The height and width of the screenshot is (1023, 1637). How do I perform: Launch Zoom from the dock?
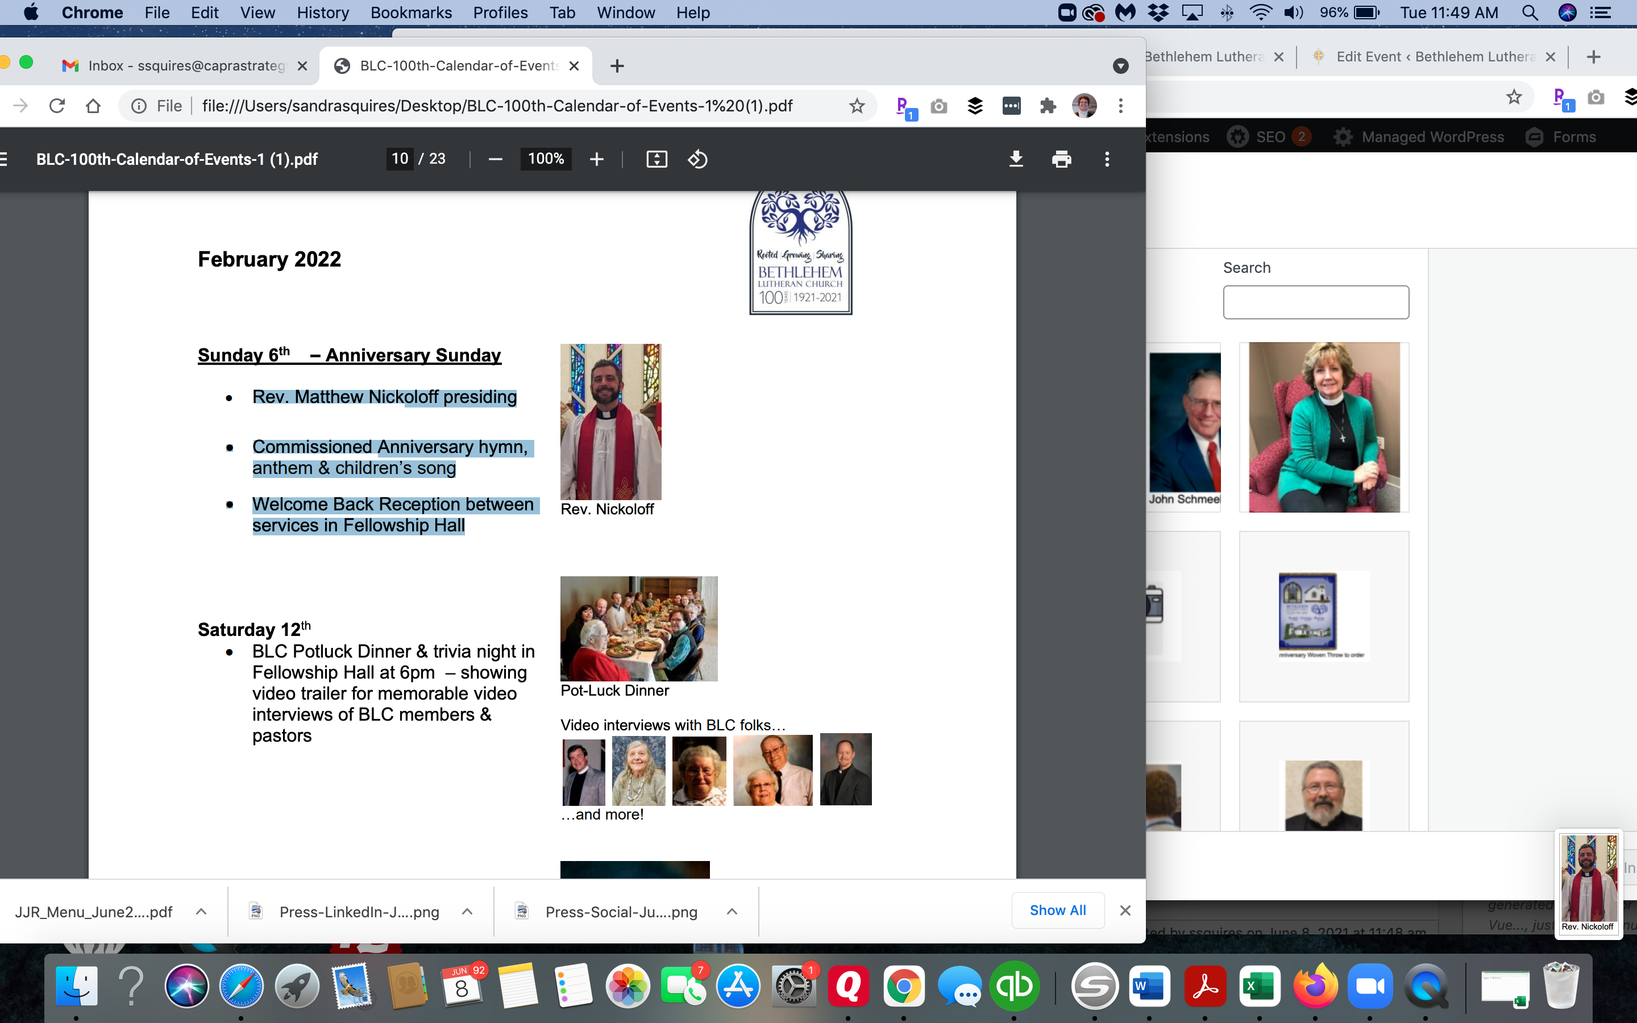tap(1370, 987)
